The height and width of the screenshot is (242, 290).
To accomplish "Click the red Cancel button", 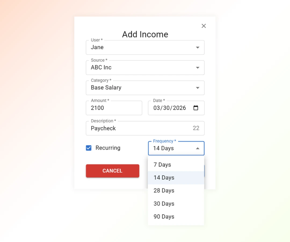I will 113,171.
